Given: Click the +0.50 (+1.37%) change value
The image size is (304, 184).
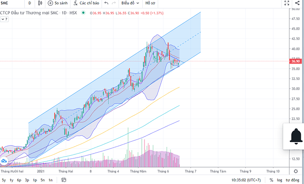Looking at the screenshot, I should (152, 13).
